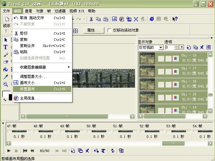
Task: Click the Paste clipboard icon in the toolbar
Action: pos(106,19)
